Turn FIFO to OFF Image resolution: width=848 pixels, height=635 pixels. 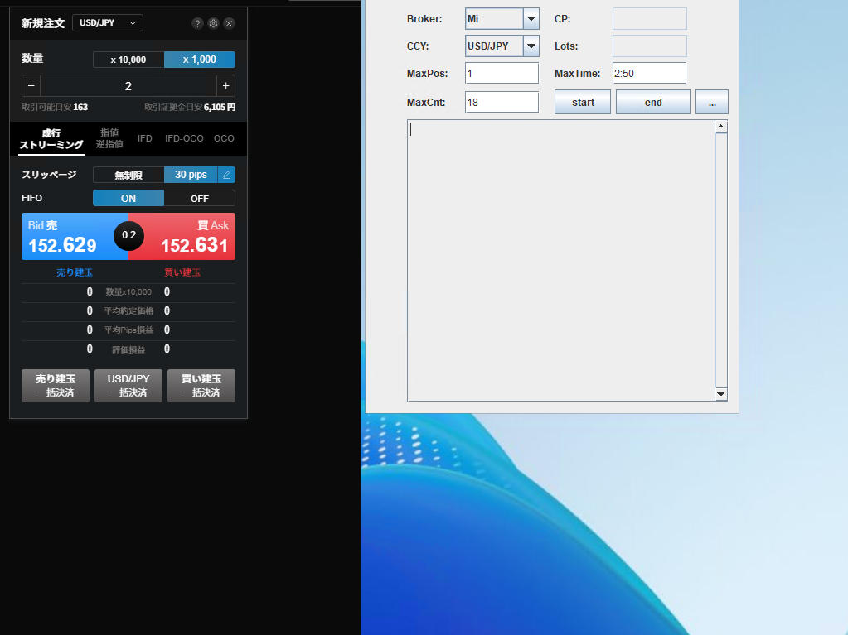tap(199, 199)
